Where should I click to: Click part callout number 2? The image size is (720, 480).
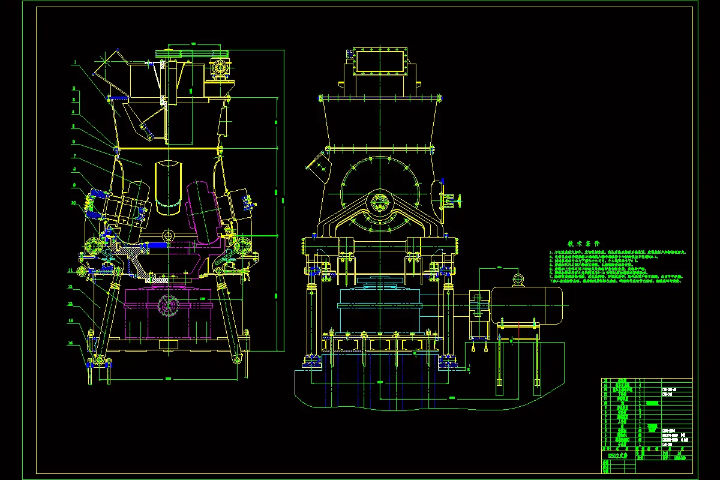point(74,88)
